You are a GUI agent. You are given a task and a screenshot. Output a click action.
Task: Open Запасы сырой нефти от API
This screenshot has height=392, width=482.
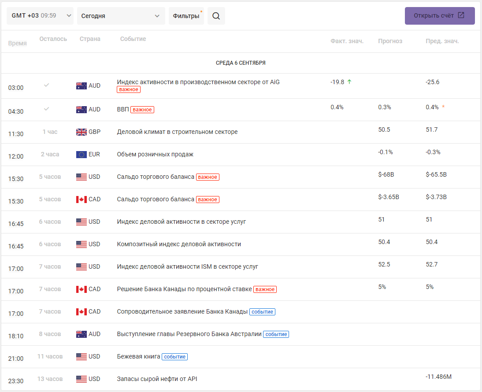click(x=157, y=379)
